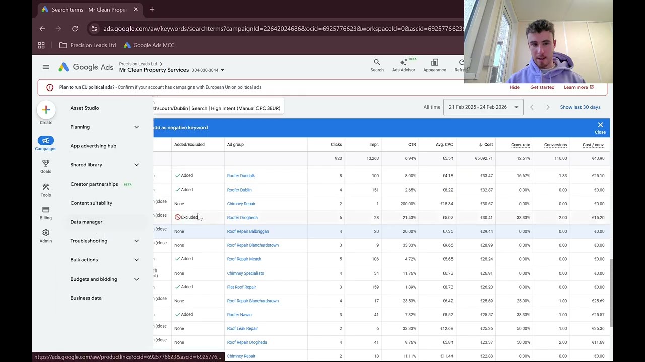
Task: Close the blue negative keyword bar
Action: click(600, 127)
